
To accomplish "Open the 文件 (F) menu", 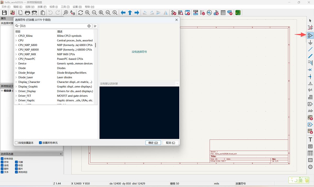I will pos(6,7).
